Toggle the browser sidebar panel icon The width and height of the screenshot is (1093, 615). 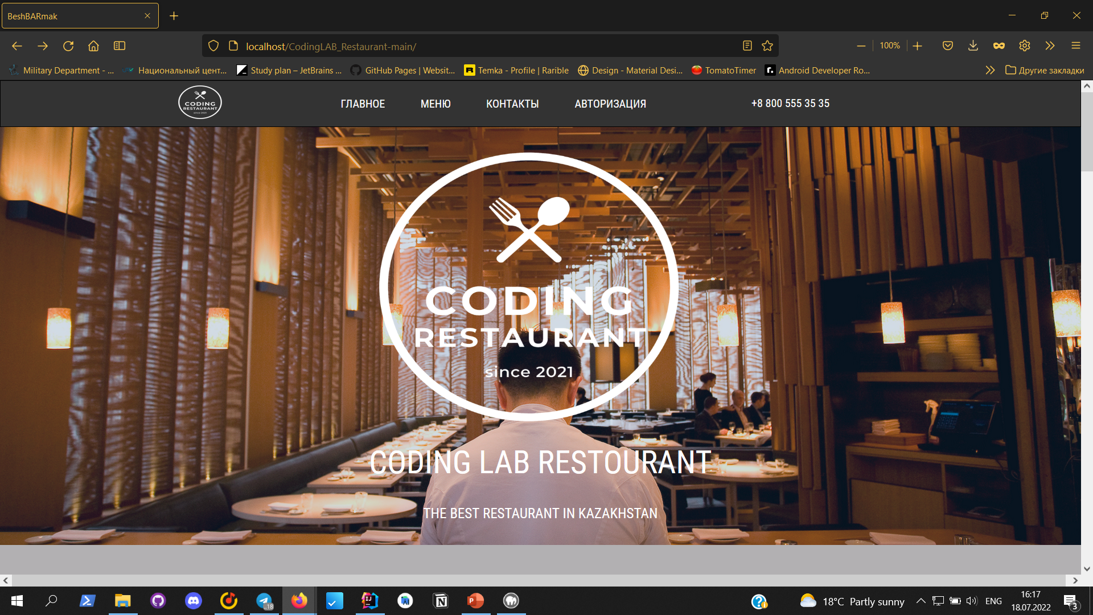click(119, 46)
